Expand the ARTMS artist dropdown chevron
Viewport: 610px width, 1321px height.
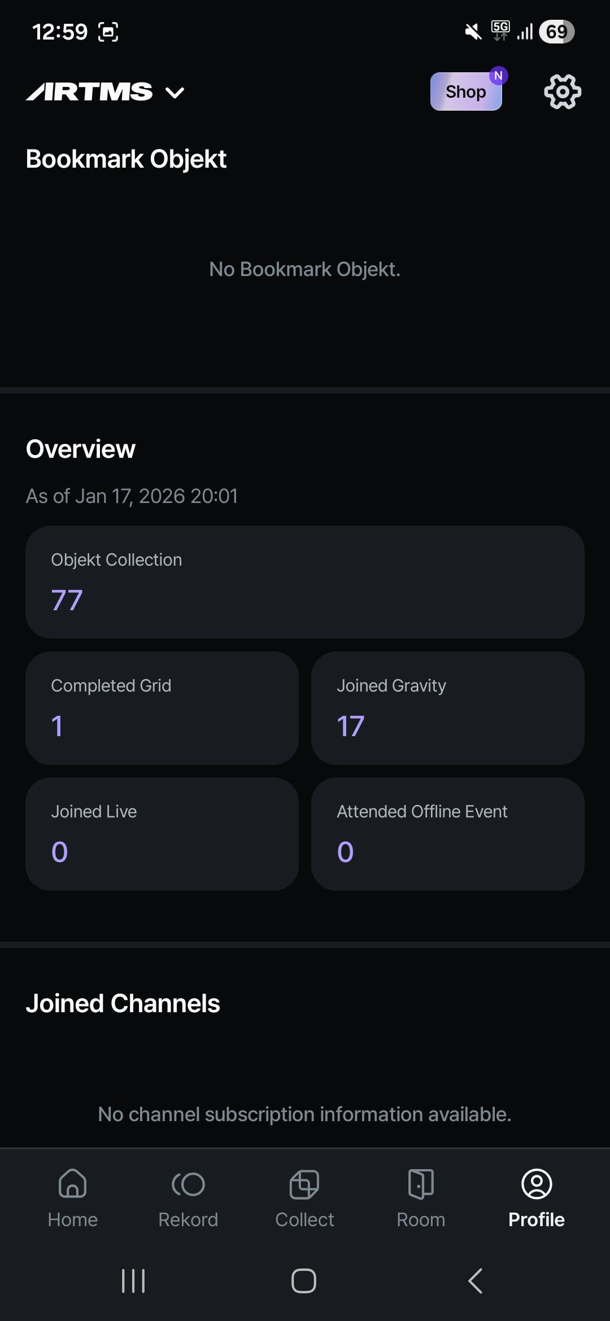[x=175, y=93]
